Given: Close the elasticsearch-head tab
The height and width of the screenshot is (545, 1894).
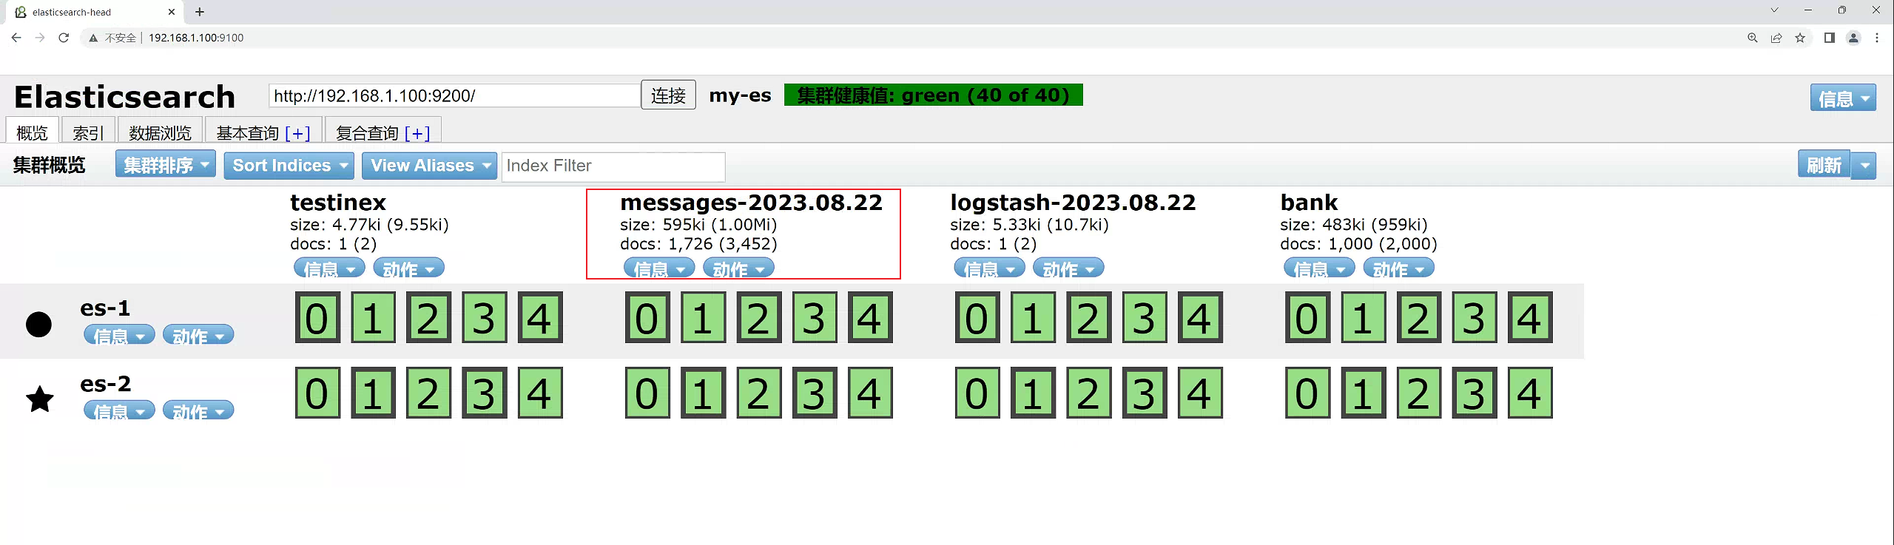Looking at the screenshot, I should pos(172,12).
